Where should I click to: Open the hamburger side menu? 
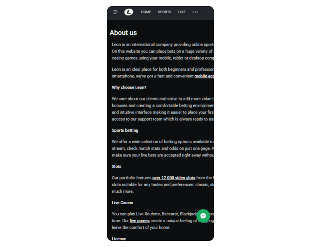[x=116, y=12]
